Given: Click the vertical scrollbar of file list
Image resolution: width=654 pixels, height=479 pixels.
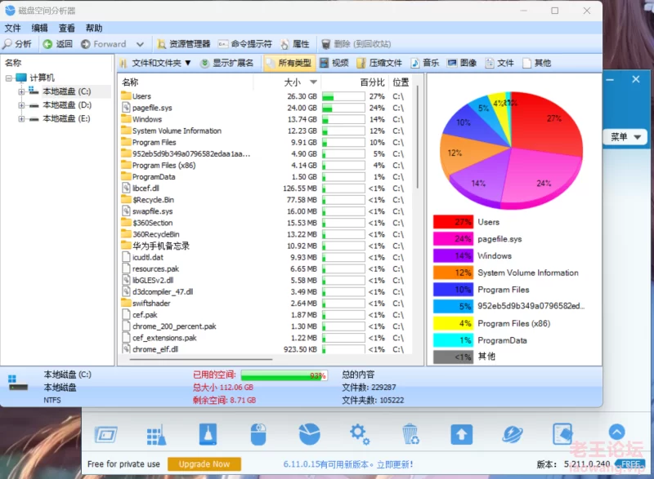Looking at the screenshot, I should 417,137.
